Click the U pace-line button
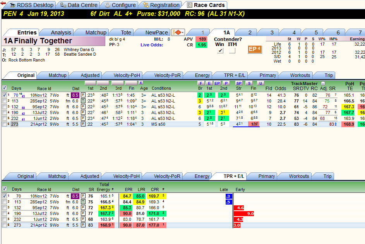Screen dimensions: 365x244 [260, 83]
